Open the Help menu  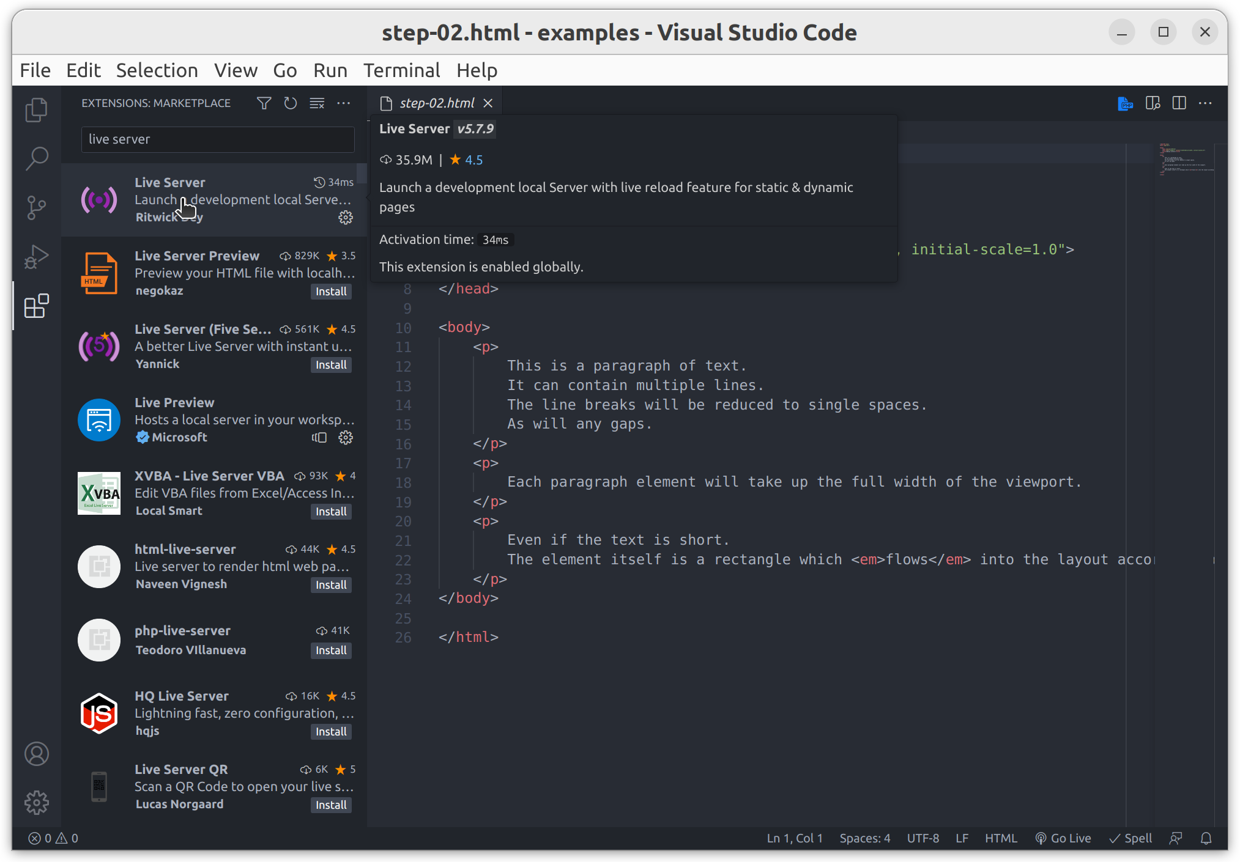(477, 70)
